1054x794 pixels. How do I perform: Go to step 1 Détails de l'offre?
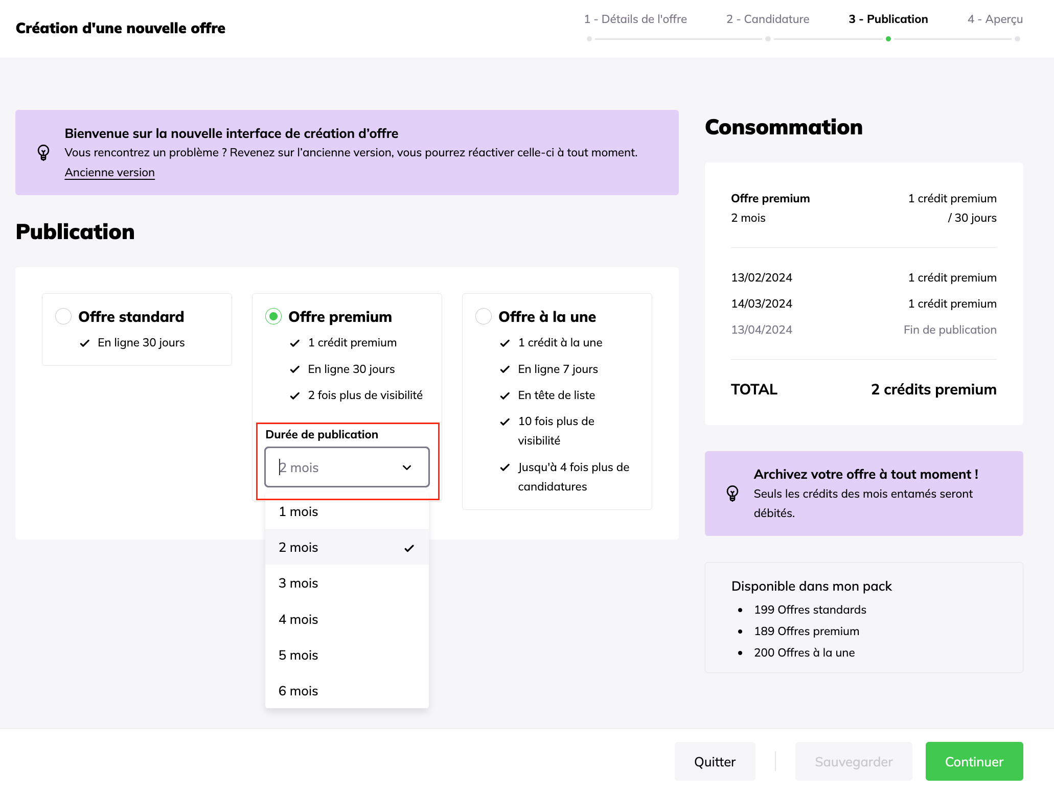[x=635, y=19]
